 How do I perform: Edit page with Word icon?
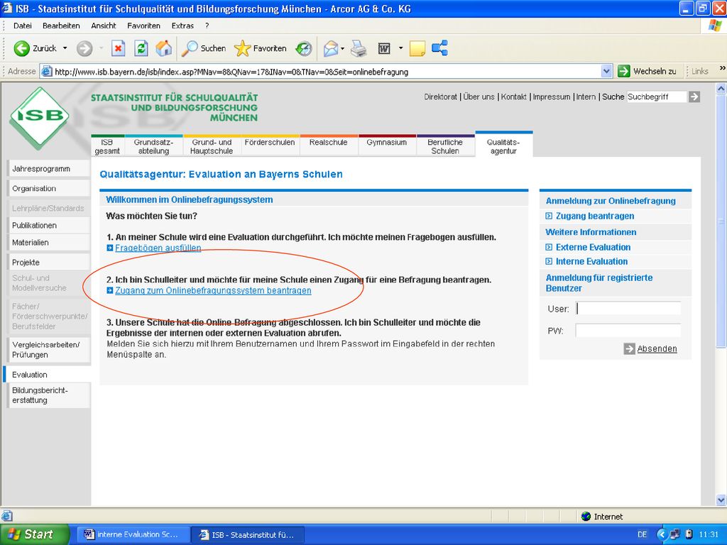click(x=384, y=48)
